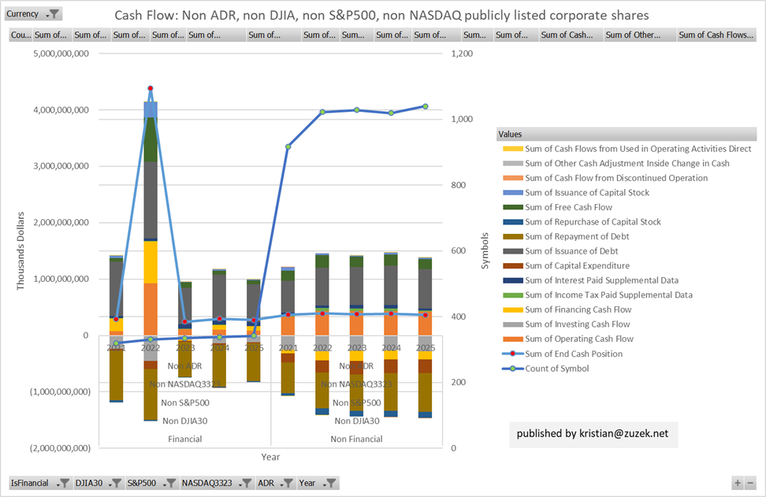Screen dimensions: 766x497
Task: Select the Sum of Free Cash Flow legend swatch
Action: tap(511, 207)
